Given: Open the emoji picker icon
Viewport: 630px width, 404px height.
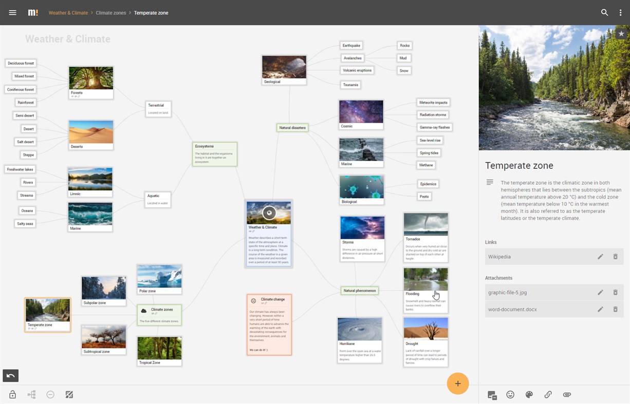Looking at the screenshot, I should (x=510, y=395).
